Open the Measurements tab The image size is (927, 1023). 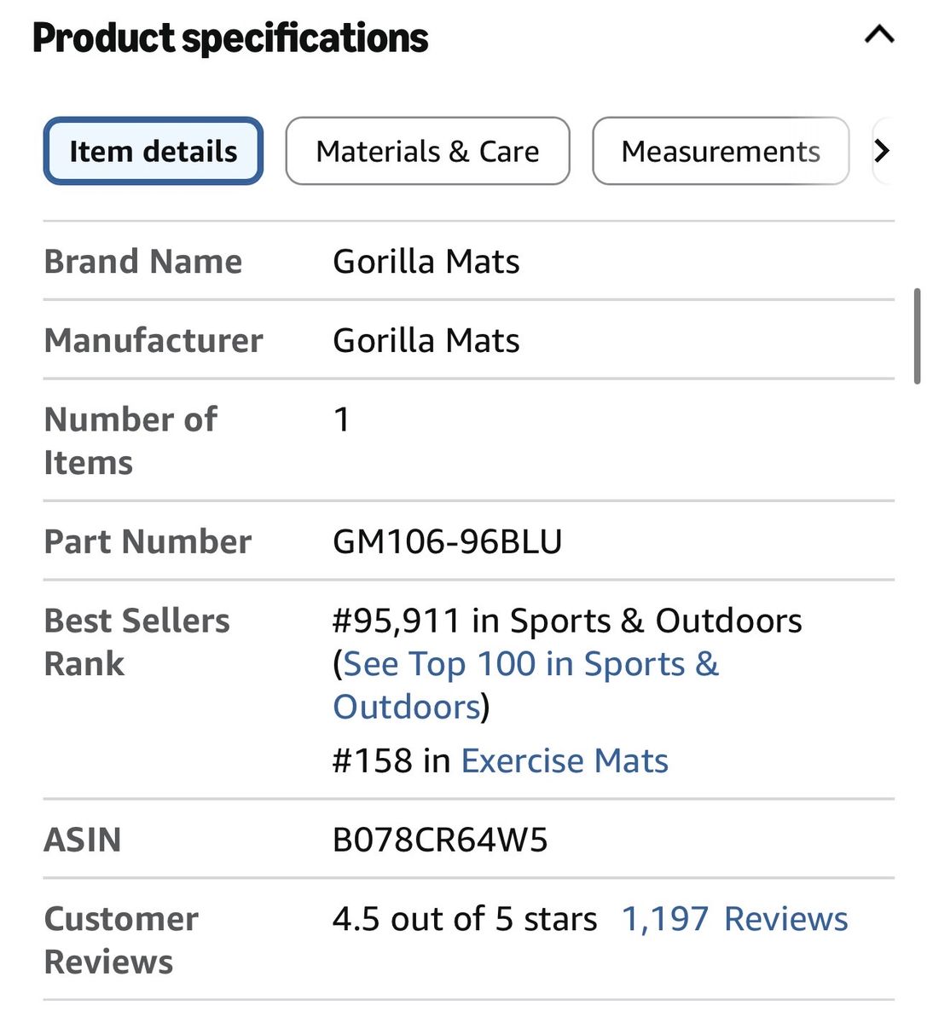pos(721,151)
